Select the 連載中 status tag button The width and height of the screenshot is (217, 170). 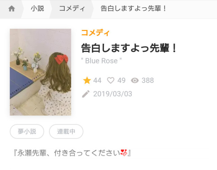tap(66, 131)
